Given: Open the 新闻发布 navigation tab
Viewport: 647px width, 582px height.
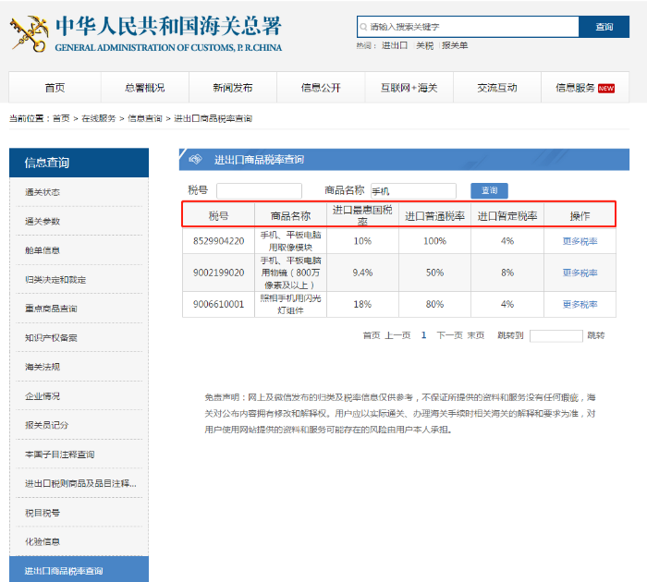Looking at the screenshot, I should click(x=232, y=88).
